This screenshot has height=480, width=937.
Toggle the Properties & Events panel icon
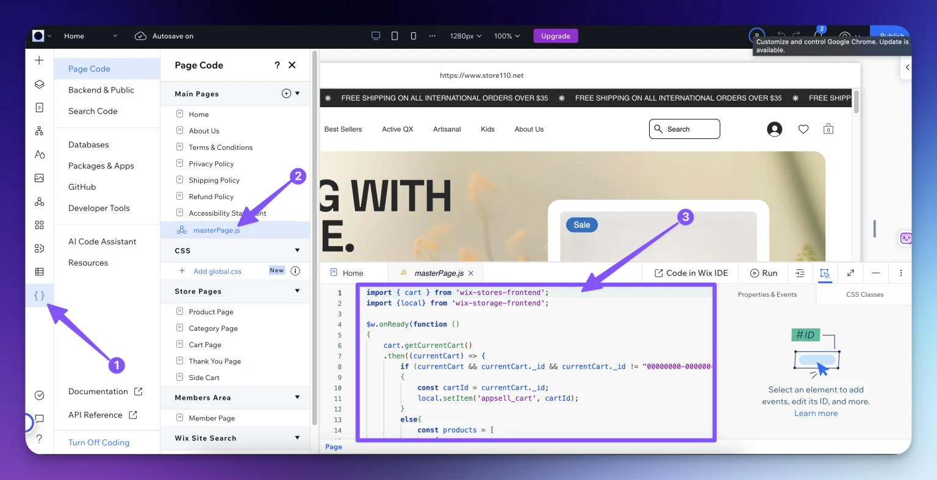pyautogui.click(x=825, y=273)
